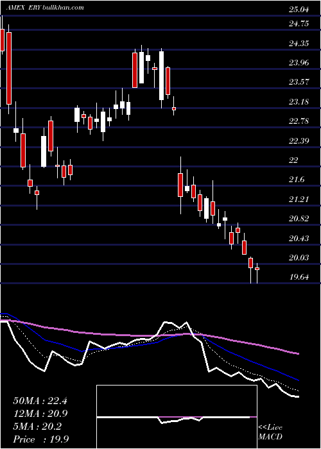The height and width of the screenshot is (449, 321).
Task: Click the 12MA : 20.9 readout
Action: tap(40, 414)
